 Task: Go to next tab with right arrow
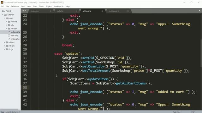click(x=25, y=11)
